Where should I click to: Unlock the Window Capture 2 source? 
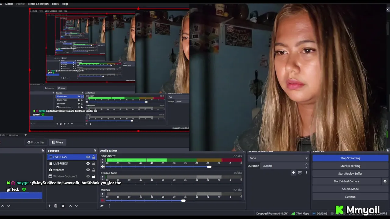pyautogui.click(x=94, y=176)
